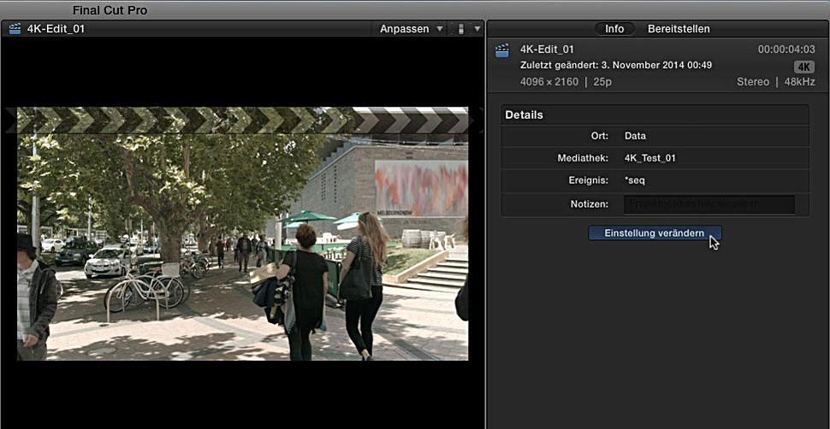Image resolution: width=830 pixels, height=429 pixels.
Task: Click the 4096 × 2160 resolution text
Action: (548, 82)
